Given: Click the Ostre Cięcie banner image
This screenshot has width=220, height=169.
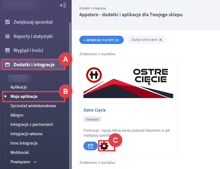Looking at the screenshot, I should (x=128, y=83).
